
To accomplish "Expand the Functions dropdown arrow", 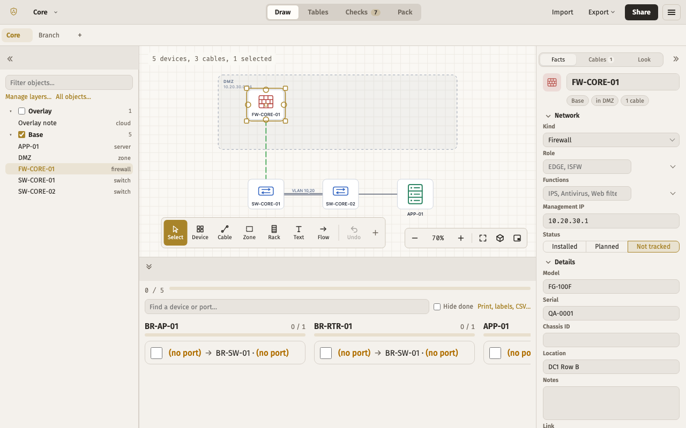I will 673,194.
